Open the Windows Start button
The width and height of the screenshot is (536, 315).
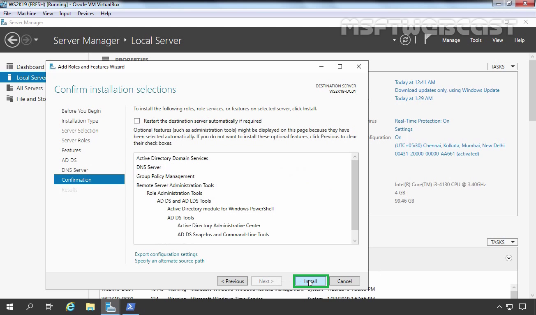click(10, 307)
